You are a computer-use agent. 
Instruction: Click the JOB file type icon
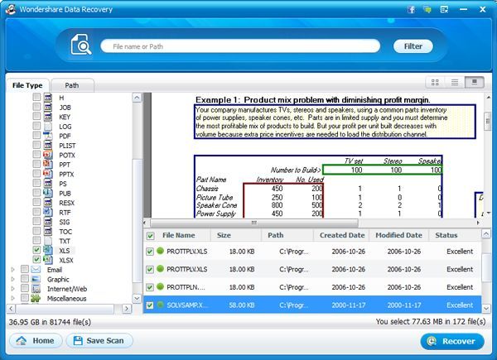click(x=48, y=107)
